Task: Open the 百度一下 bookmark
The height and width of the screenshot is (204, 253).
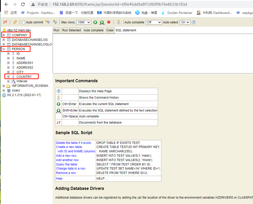Action: (x=76, y=13)
